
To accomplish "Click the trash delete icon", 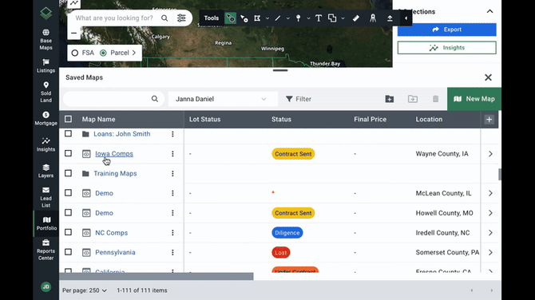I will [435, 99].
